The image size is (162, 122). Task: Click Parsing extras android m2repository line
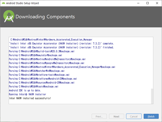[47, 59]
